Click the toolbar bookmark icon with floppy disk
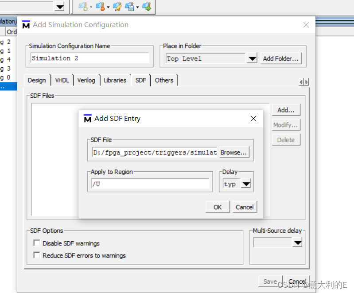 click(x=129, y=7)
